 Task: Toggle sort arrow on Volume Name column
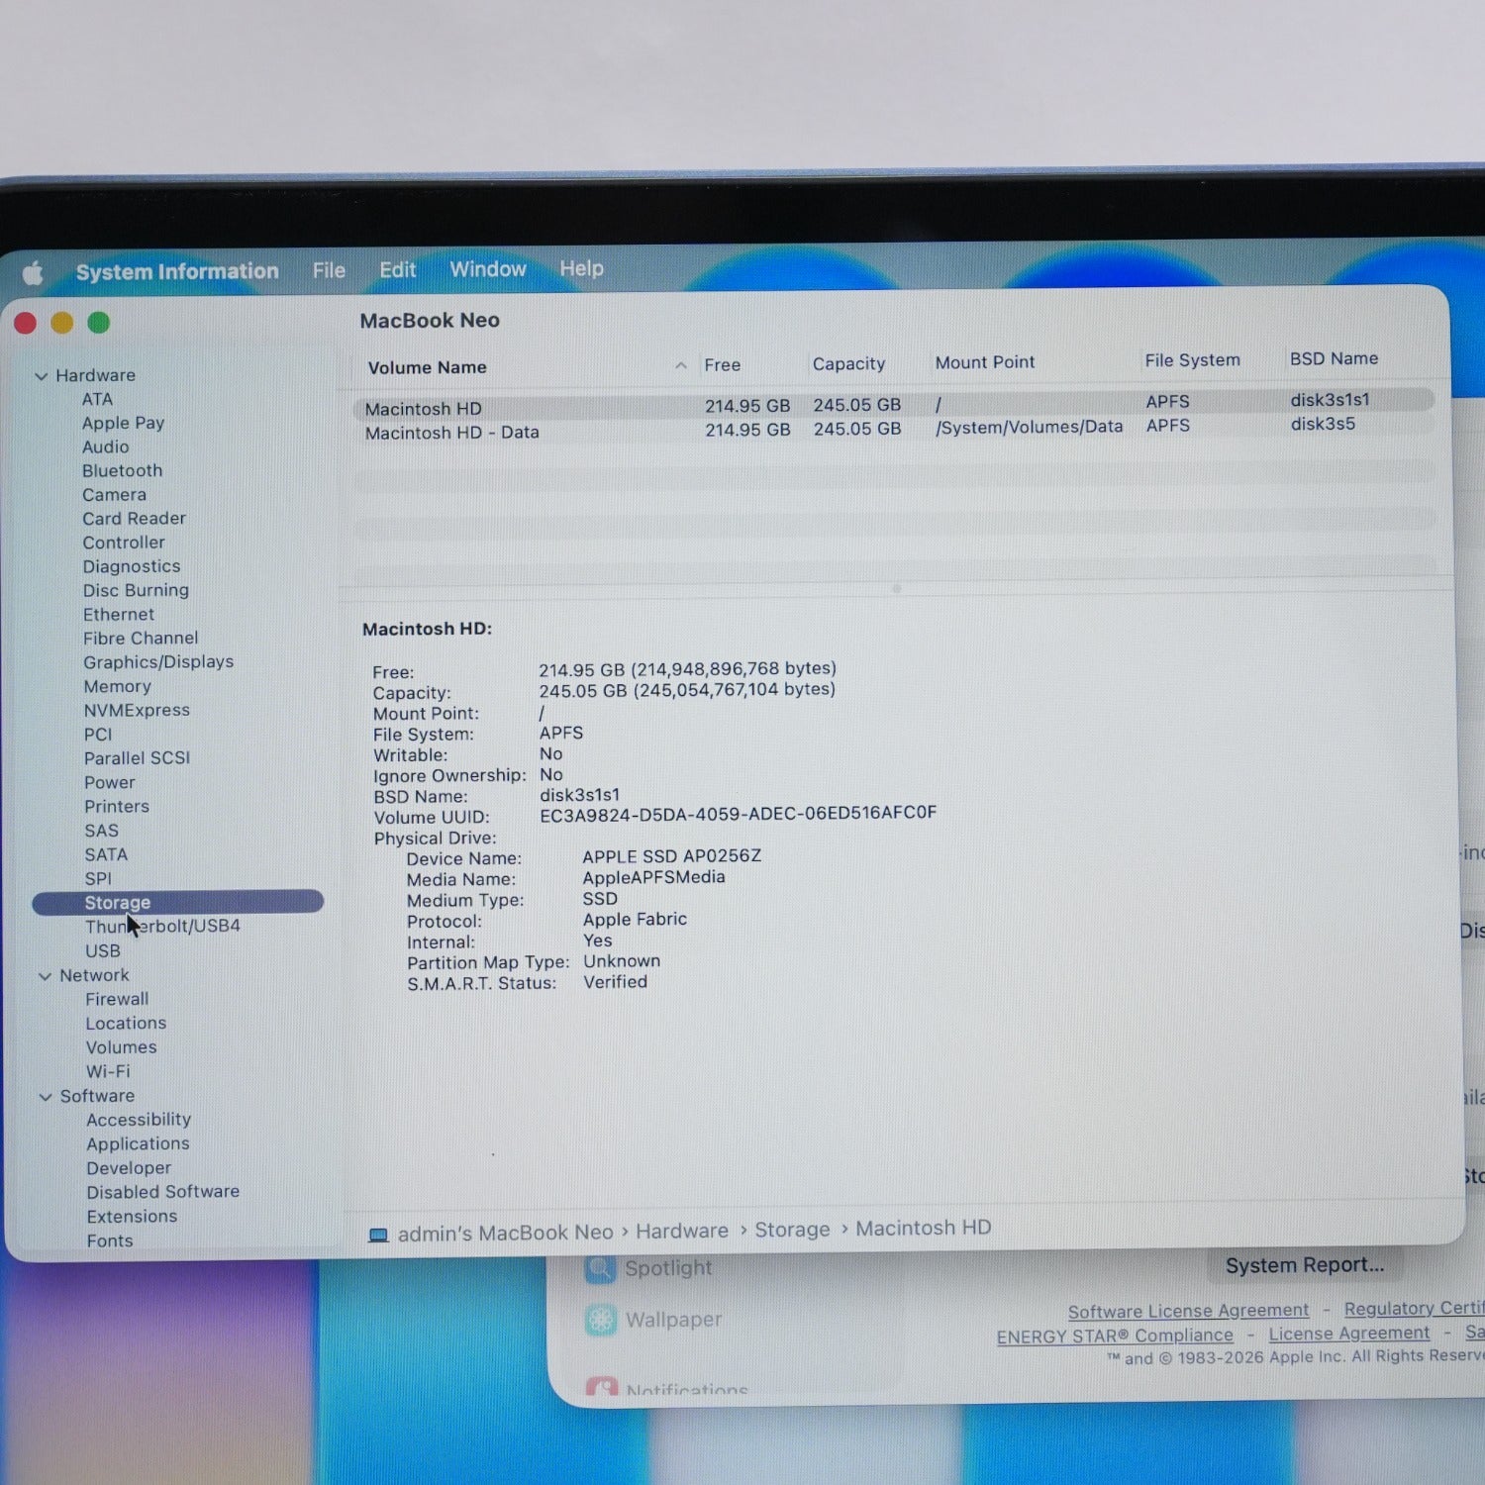click(x=681, y=365)
